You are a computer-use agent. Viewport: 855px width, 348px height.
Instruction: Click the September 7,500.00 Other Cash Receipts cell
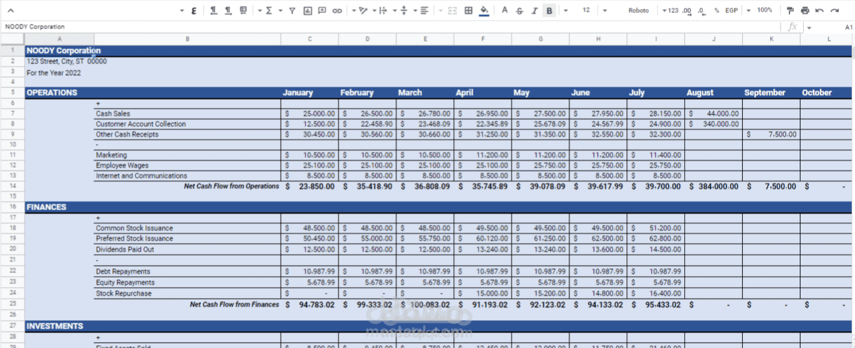point(771,135)
